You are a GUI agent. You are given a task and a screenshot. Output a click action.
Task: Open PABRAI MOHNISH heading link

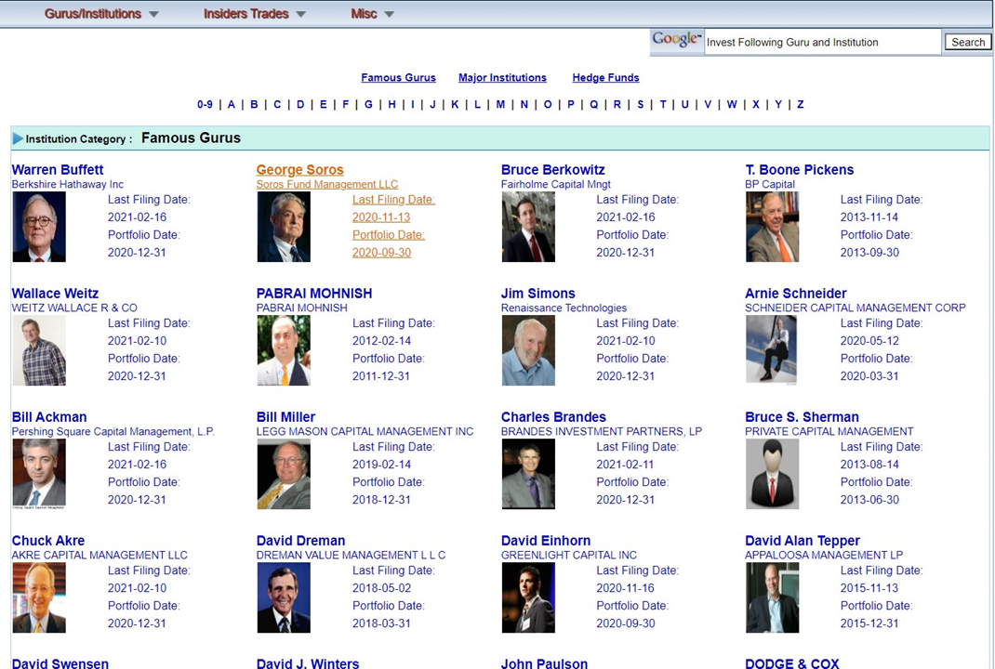(x=314, y=294)
